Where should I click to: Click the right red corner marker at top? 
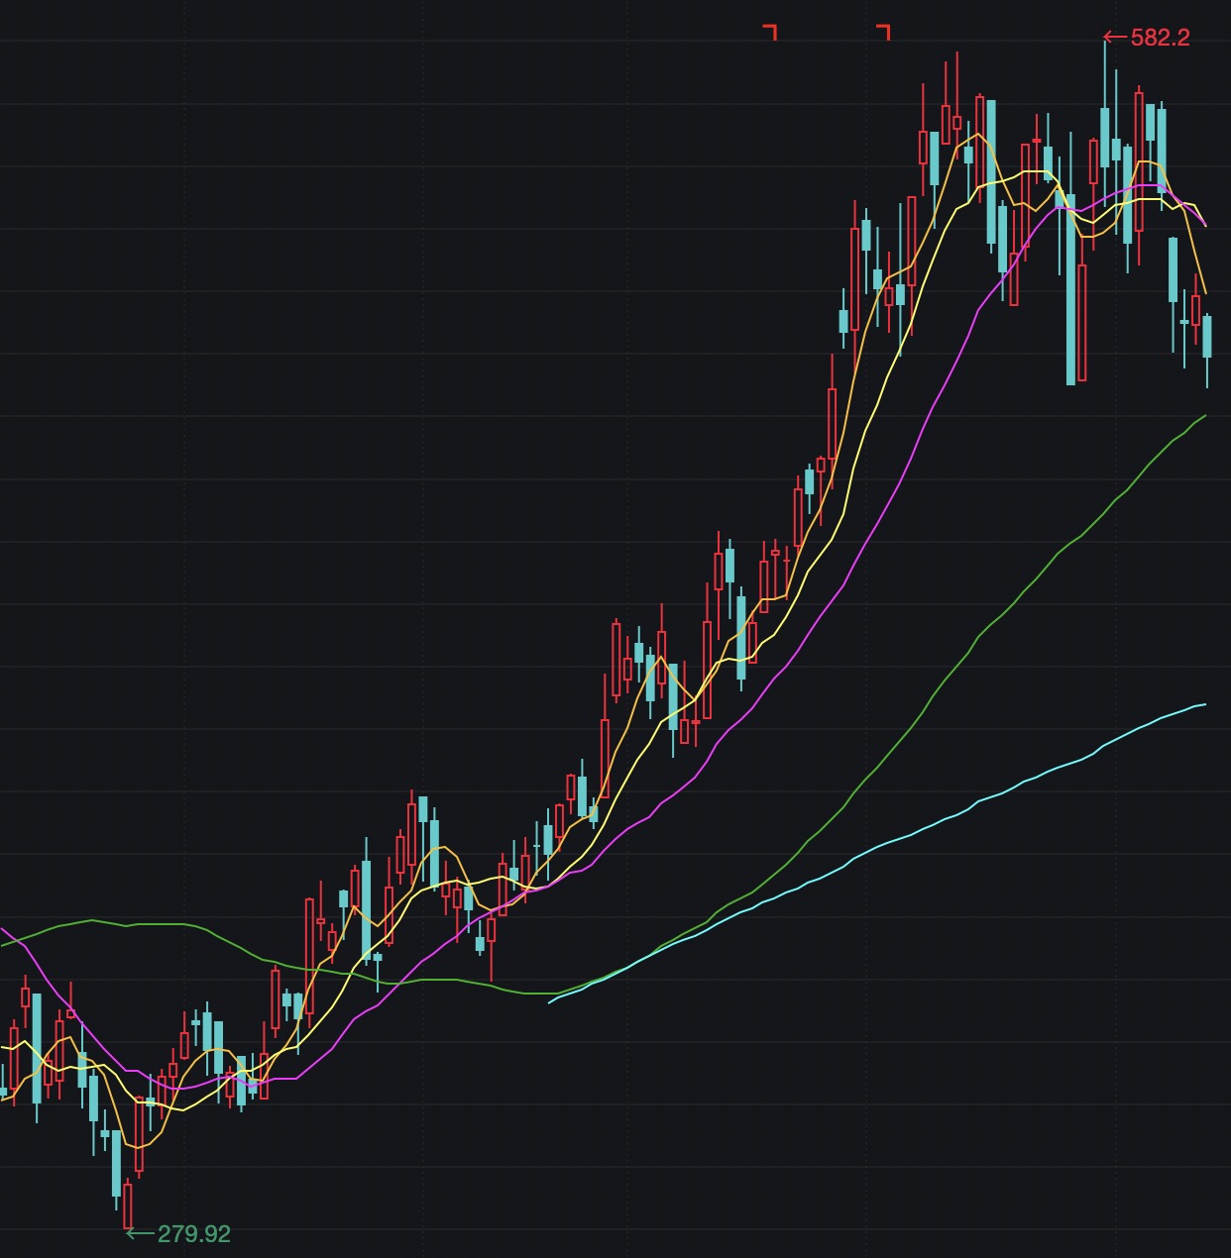pos(884,32)
